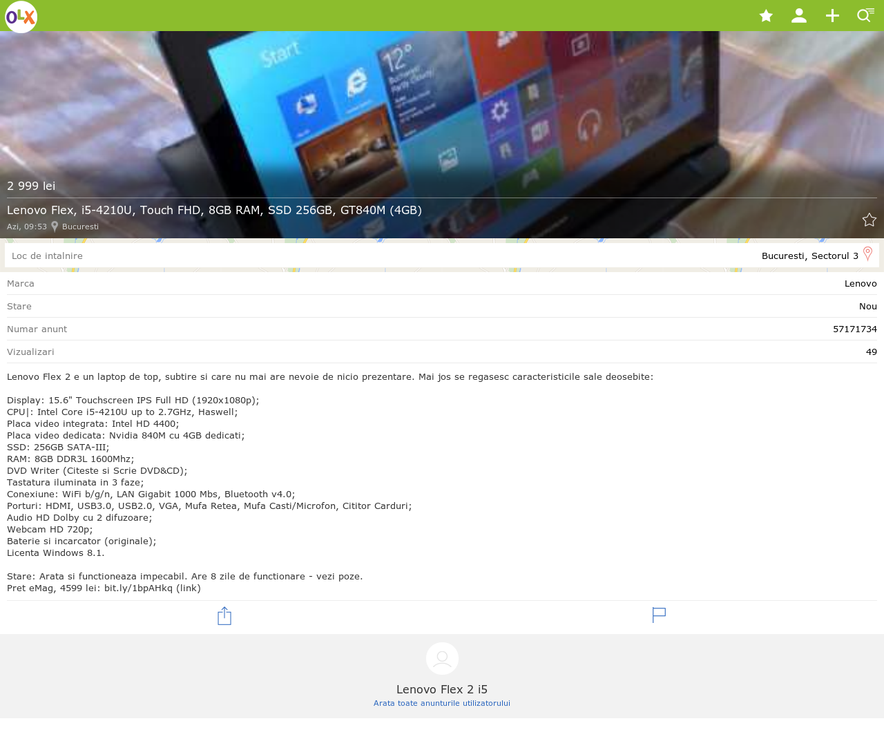Click the posting time Azi, 09:53
This screenshot has width=884, height=730.
click(x=27, y=227)
